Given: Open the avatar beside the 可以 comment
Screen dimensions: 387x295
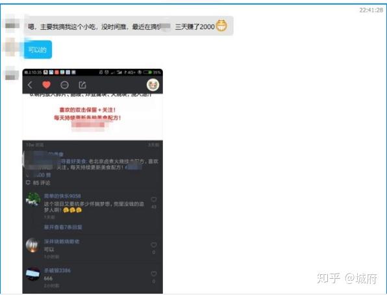Looking at the screenshot, I should tap(33, 245).
